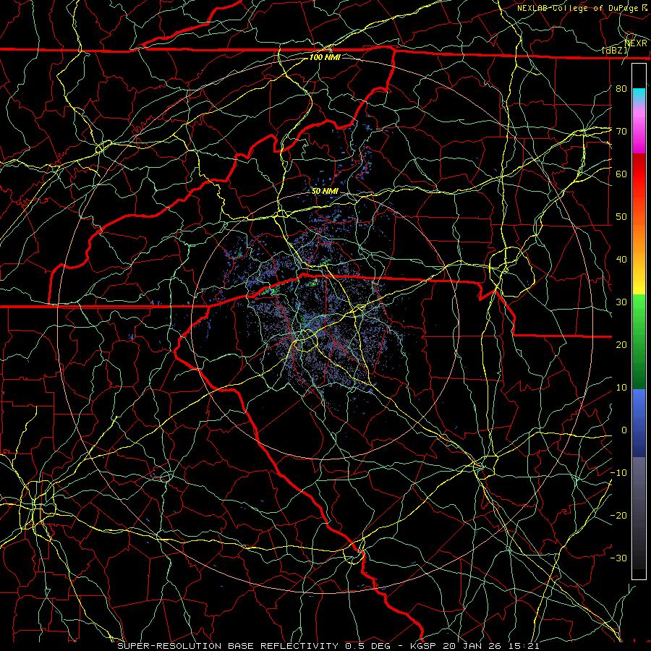Click the 100 NMI range ring label

pyautogui.click(x=325, y=57)
